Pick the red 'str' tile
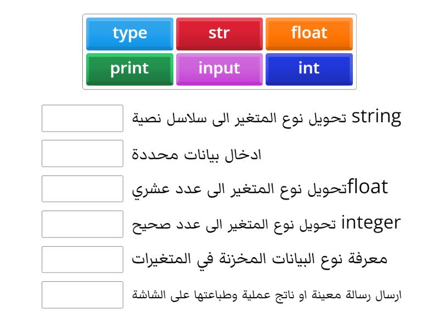 (219, 34)
